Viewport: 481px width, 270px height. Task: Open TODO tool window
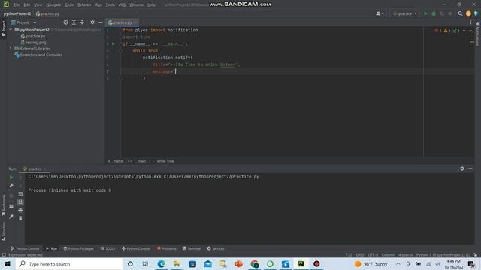(107, 248)
